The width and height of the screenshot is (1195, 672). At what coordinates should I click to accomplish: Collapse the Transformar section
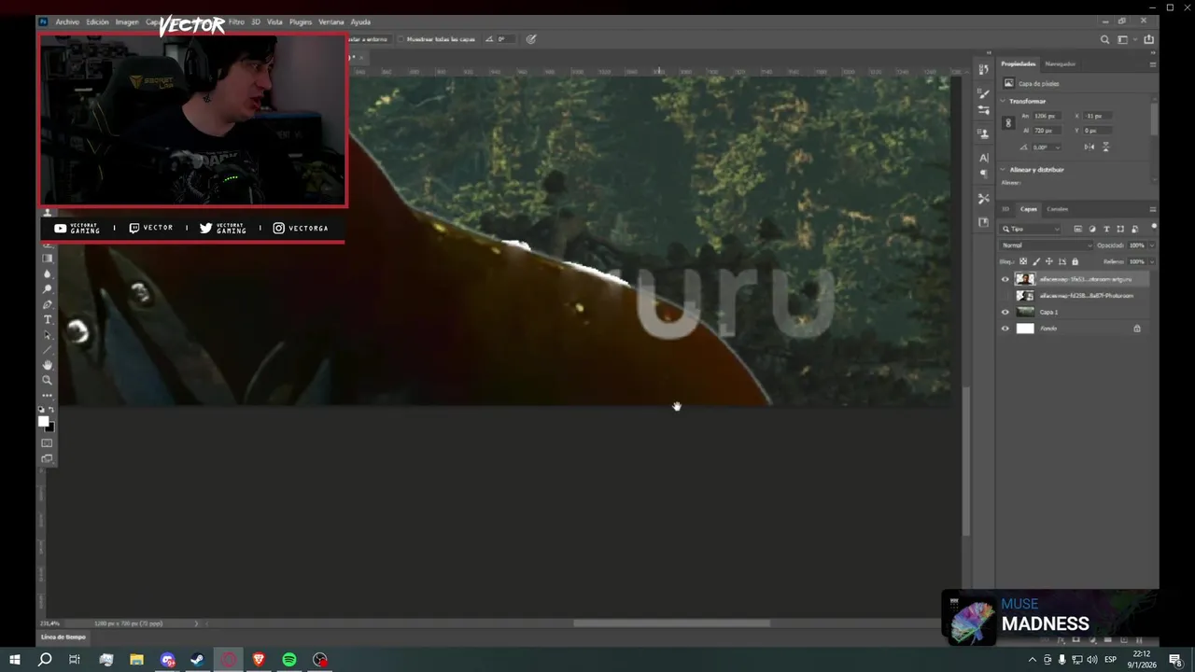(1004, 101)
